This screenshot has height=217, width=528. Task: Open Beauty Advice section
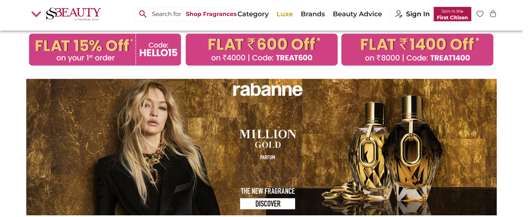coord(357,14)
